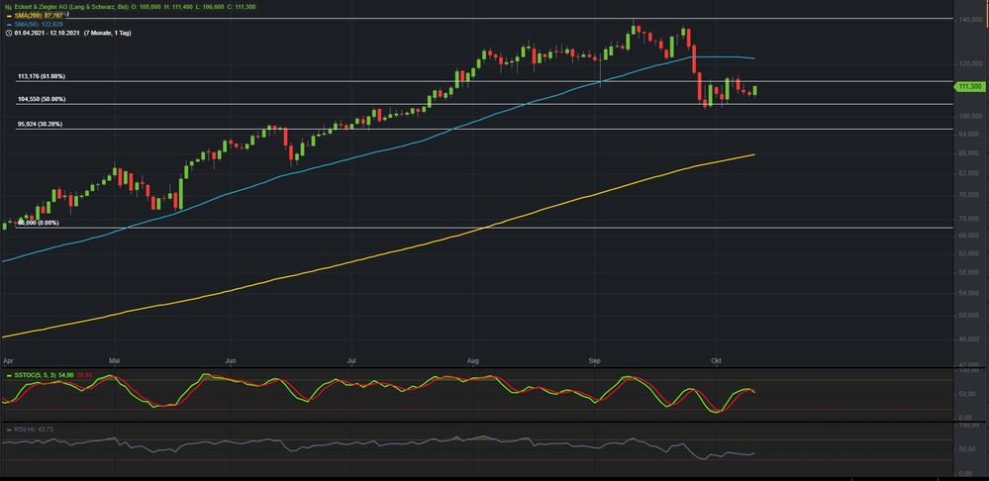989x481 pixels.
Task: Click the yellow SMA(200) legend marker
Action: 6,15
